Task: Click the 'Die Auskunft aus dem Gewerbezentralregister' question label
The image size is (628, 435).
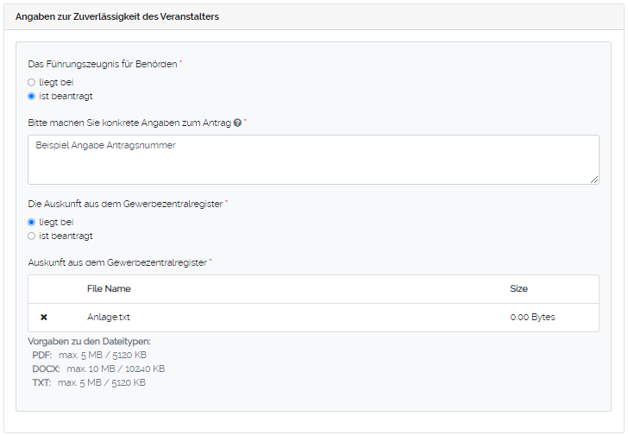Action: pyautogui.click(x=126, y=204)
